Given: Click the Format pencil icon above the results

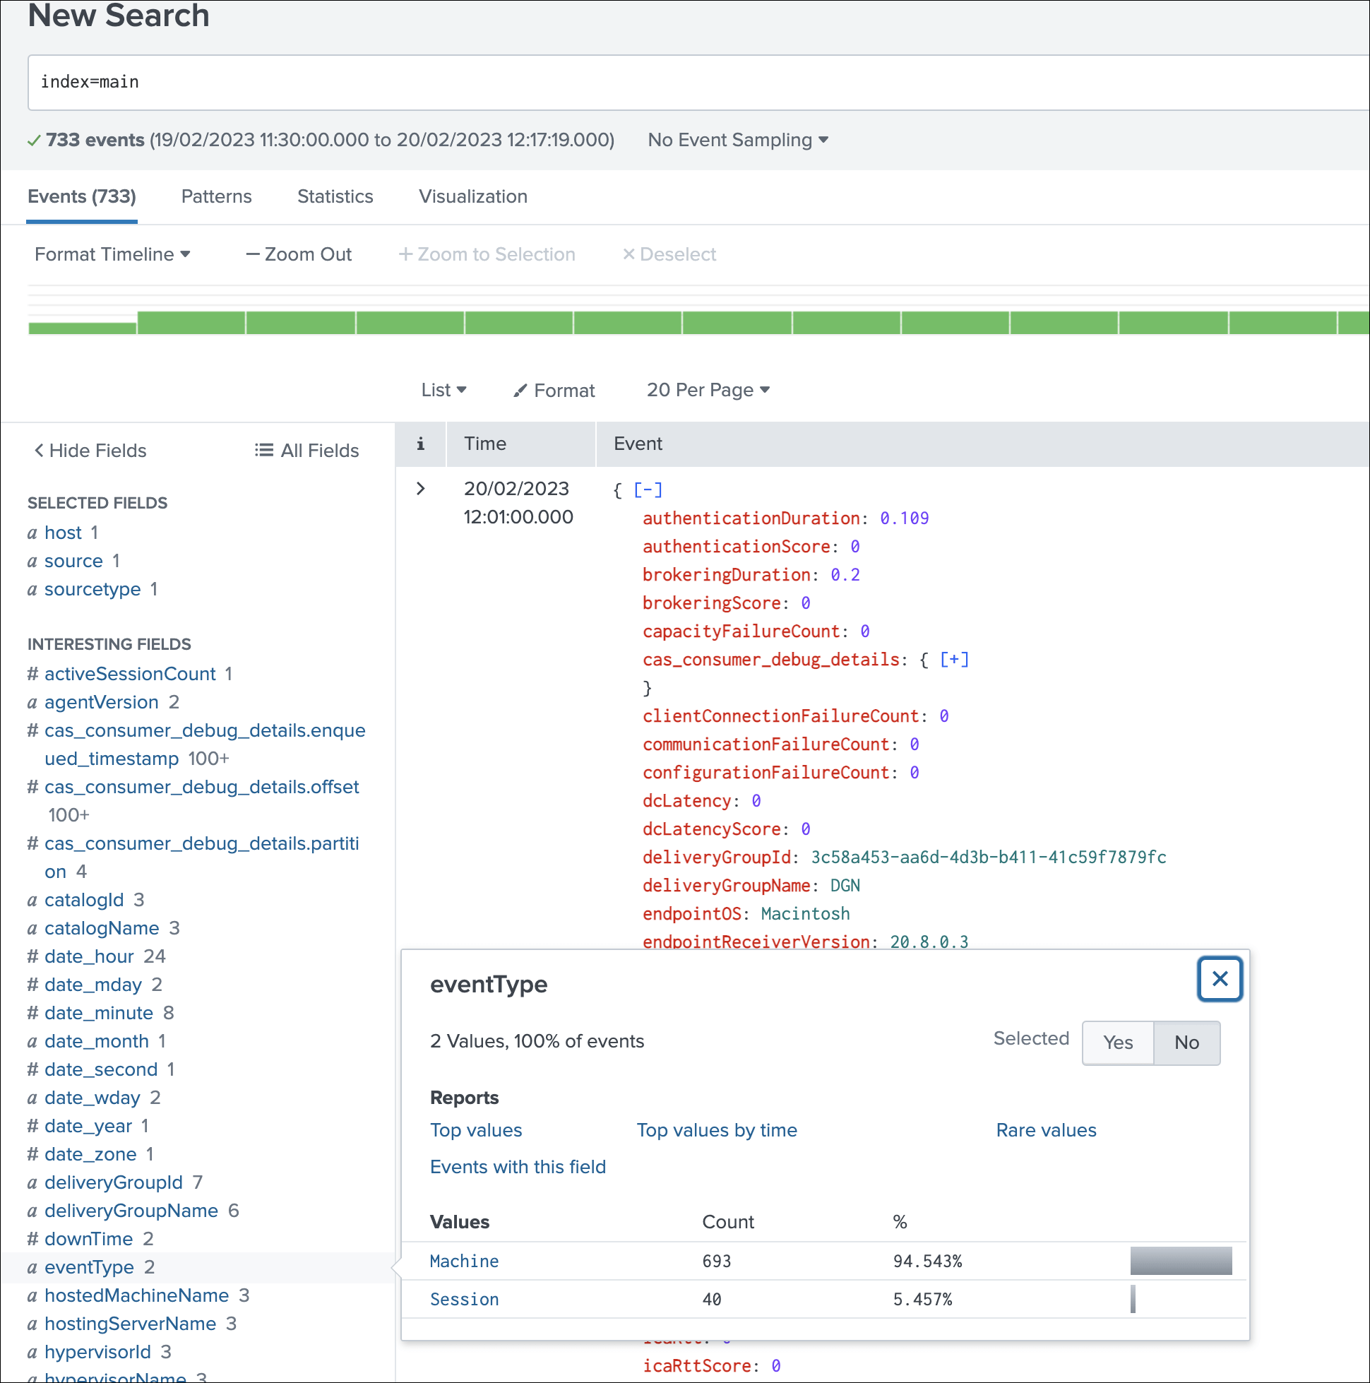Looking at the screenshot, I should pyautogui.click(x=521, y=390).
